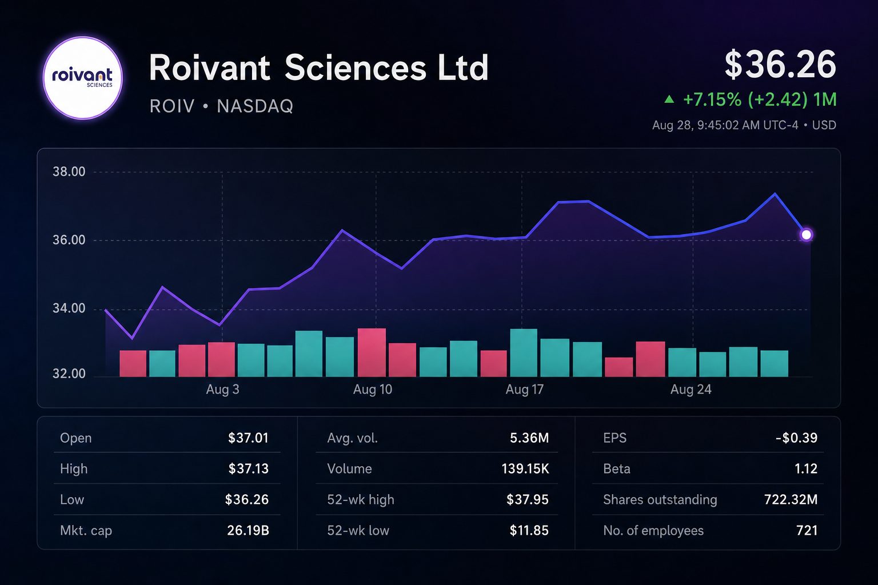Click the EPS label
This screenshot has width=878, height=585.
point(614,438)
